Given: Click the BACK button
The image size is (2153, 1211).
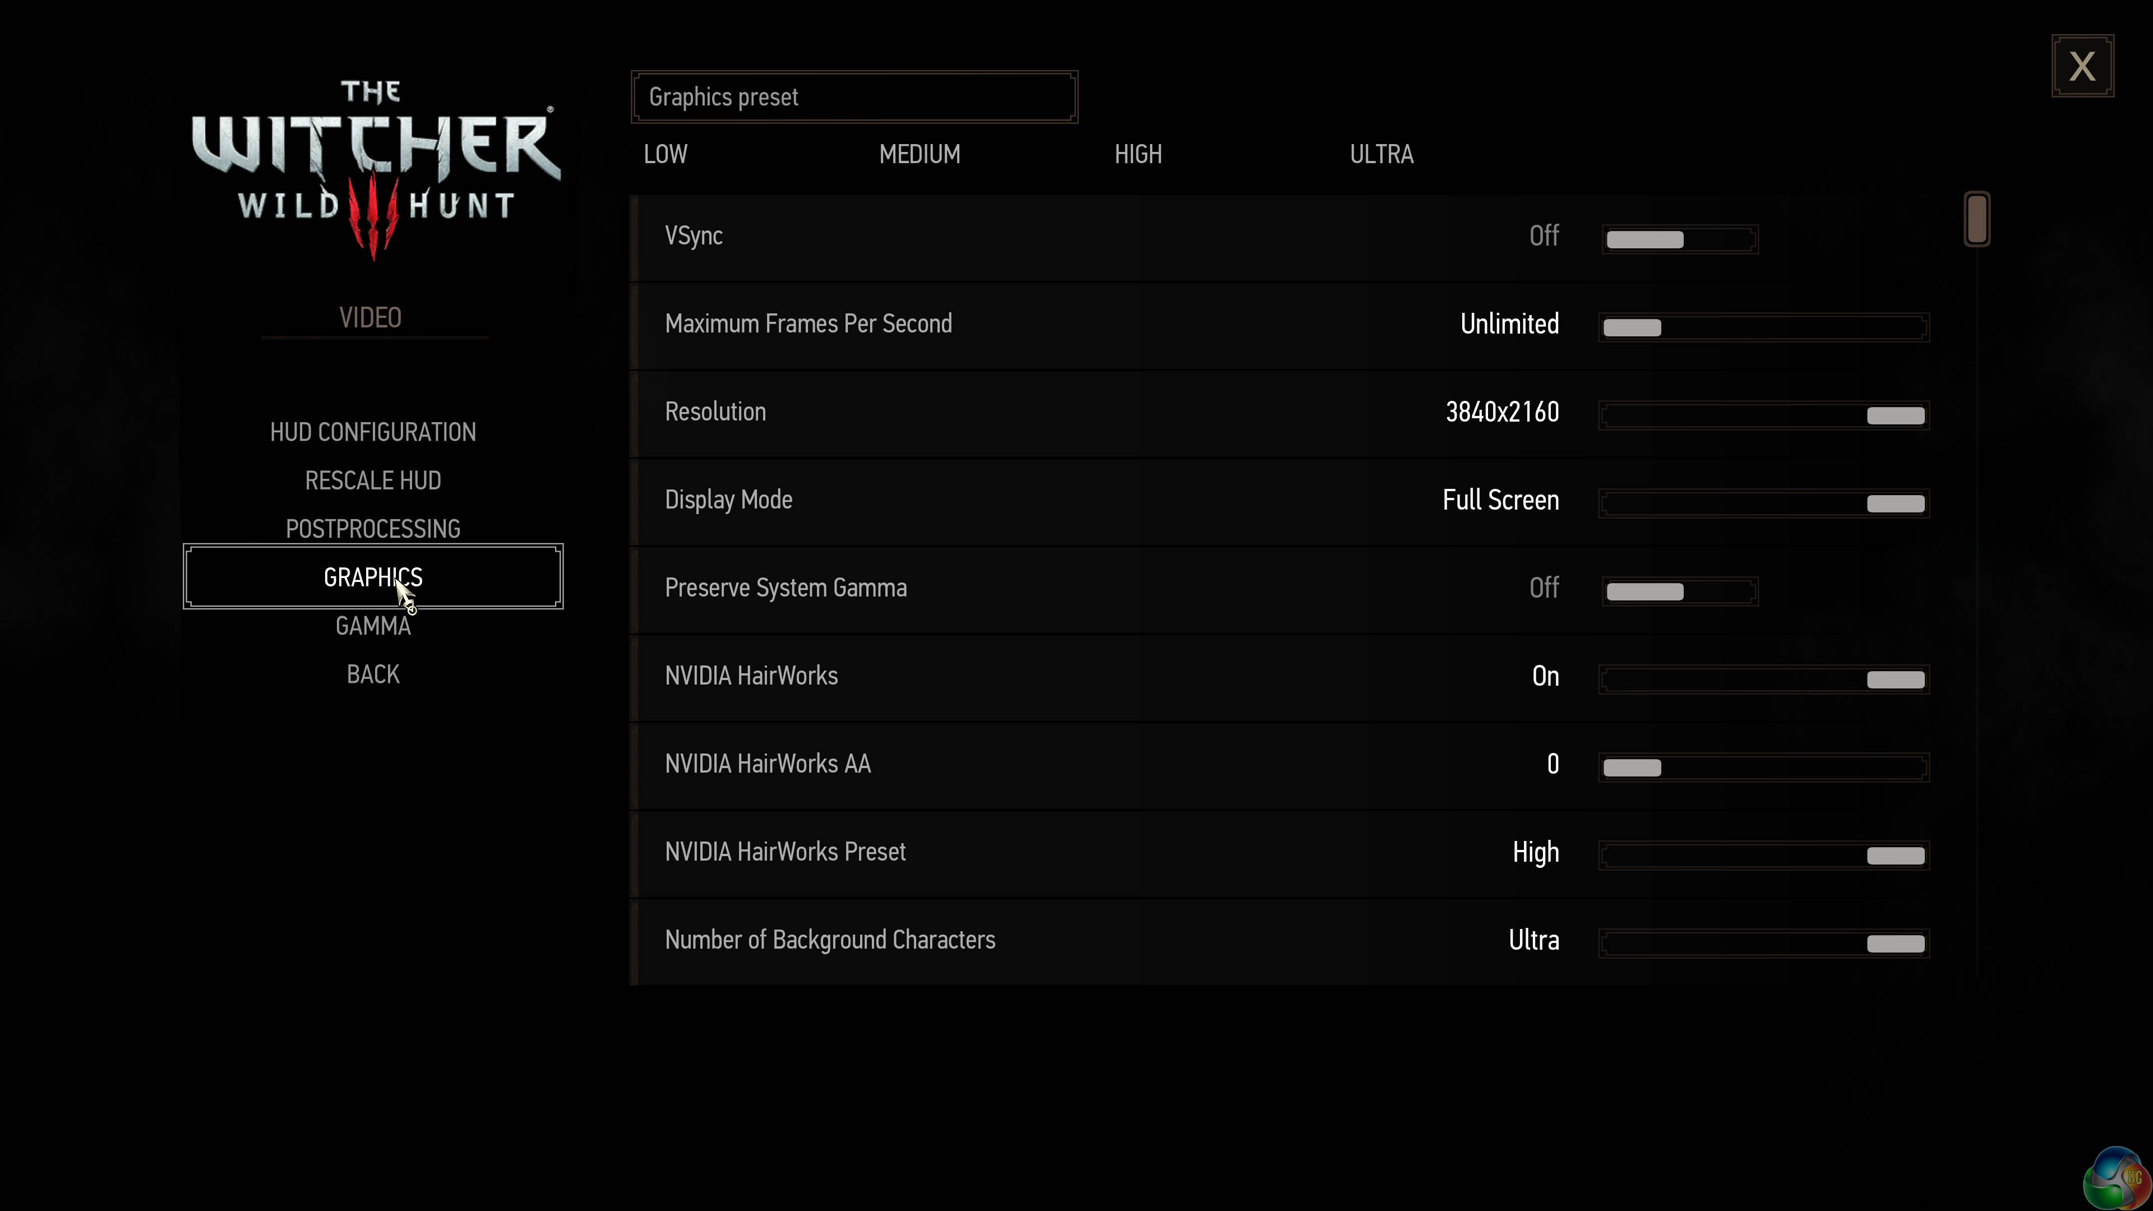Looking at the screenshot, I should coord(373,674).
